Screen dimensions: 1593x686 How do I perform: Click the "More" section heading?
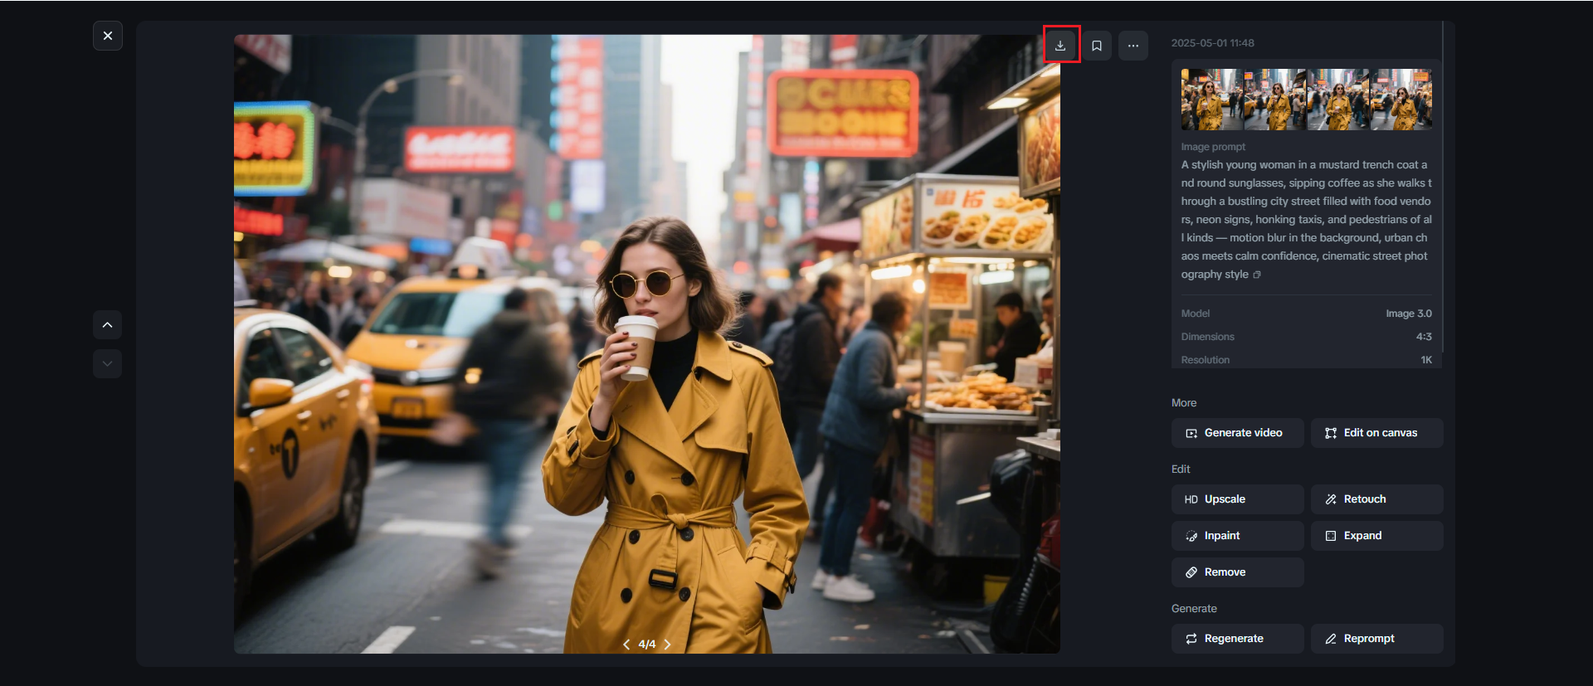click(1184, 403)
